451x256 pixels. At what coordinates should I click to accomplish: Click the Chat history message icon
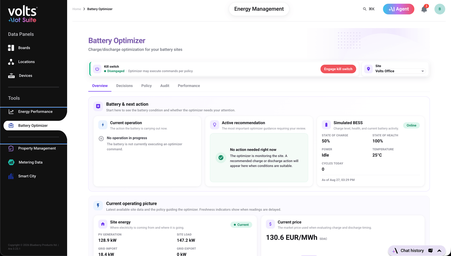430,251
